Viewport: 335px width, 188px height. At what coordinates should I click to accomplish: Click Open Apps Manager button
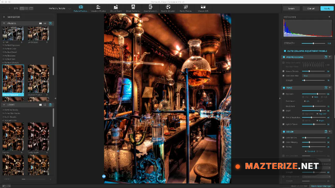[x=321, y=186]
